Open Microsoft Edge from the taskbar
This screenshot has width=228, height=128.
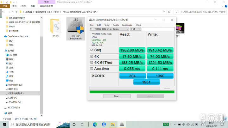pos(95,125)
